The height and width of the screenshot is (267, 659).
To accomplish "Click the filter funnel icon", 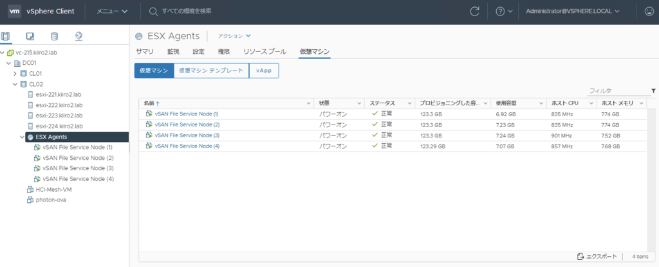I will point(654,90).
